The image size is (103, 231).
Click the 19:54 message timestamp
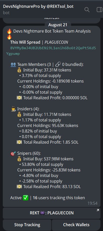point(92,203)
